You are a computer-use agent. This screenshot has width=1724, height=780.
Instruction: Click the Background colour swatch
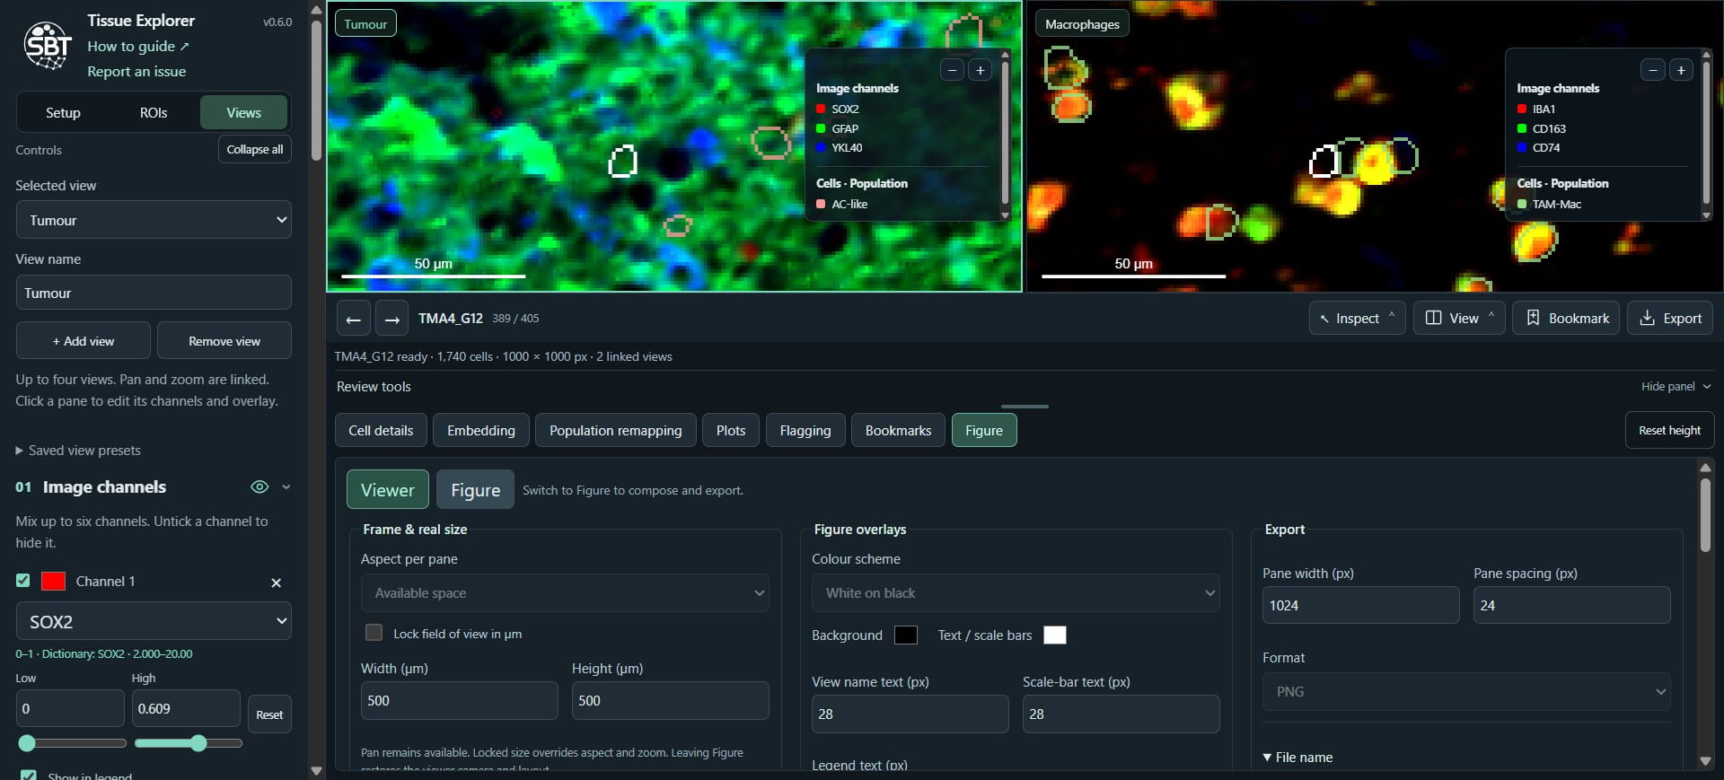tap(906, 635)
